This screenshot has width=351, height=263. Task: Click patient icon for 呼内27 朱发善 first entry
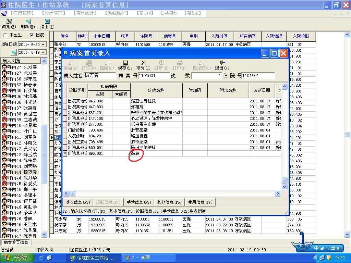click(x=4, y=67)
